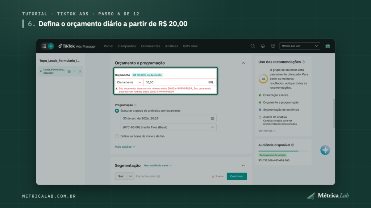
Task: Click the Razoavelmente amplo label
Action: tap(272, 155)
